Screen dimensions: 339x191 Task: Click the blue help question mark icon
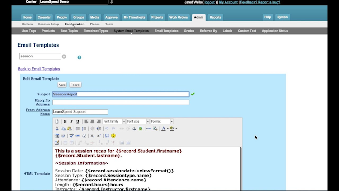pos(80,57)
